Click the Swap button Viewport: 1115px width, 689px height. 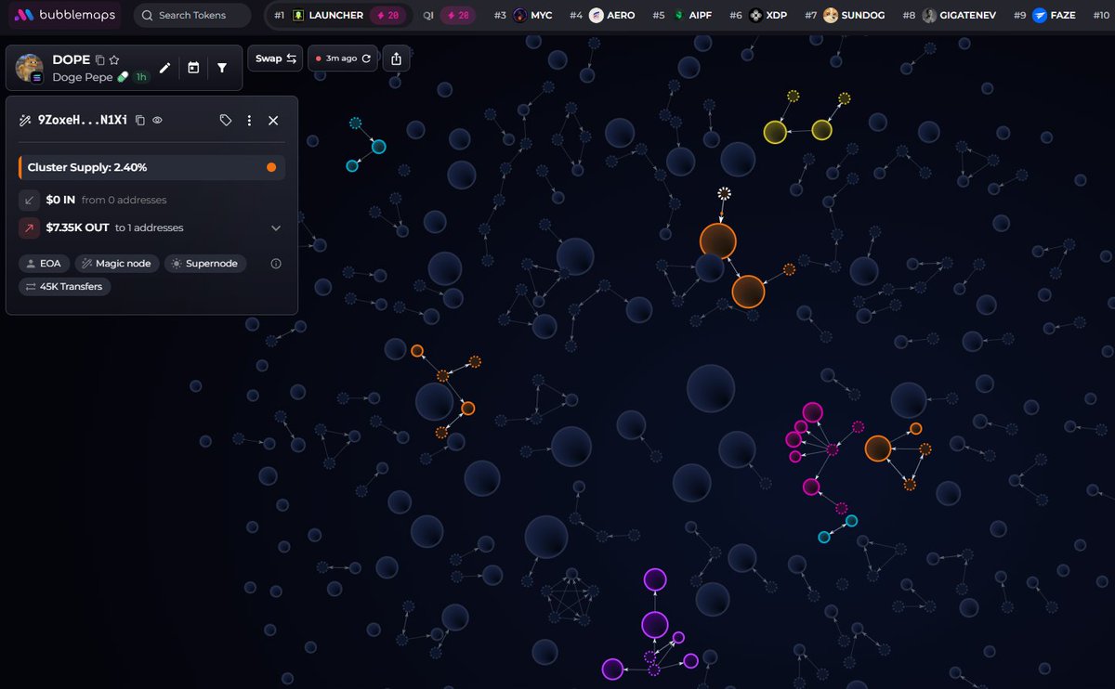pos(275,58)
